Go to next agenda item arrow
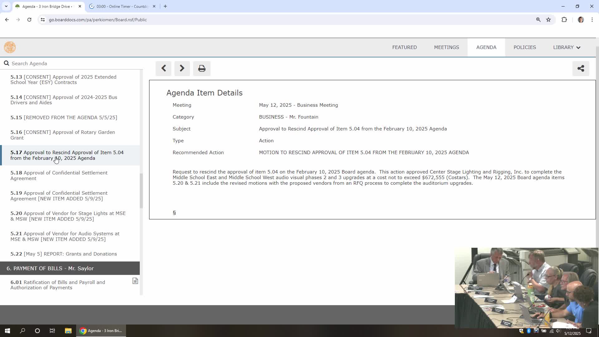 click(182, 68)
